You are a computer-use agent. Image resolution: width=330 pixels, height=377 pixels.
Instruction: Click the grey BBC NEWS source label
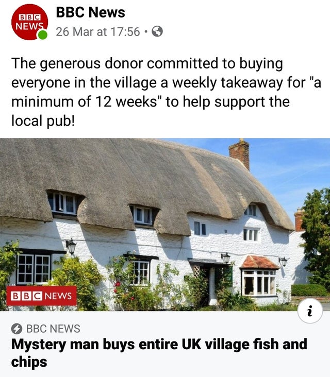53,329
